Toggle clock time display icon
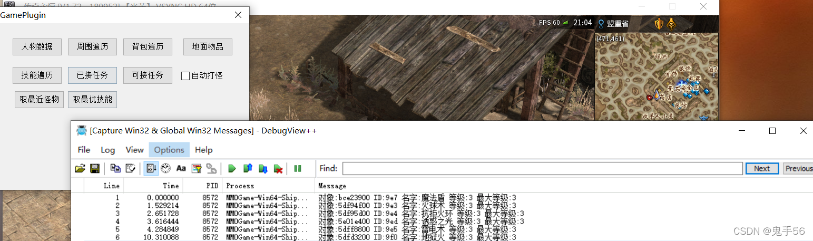 tap(165, 169)
